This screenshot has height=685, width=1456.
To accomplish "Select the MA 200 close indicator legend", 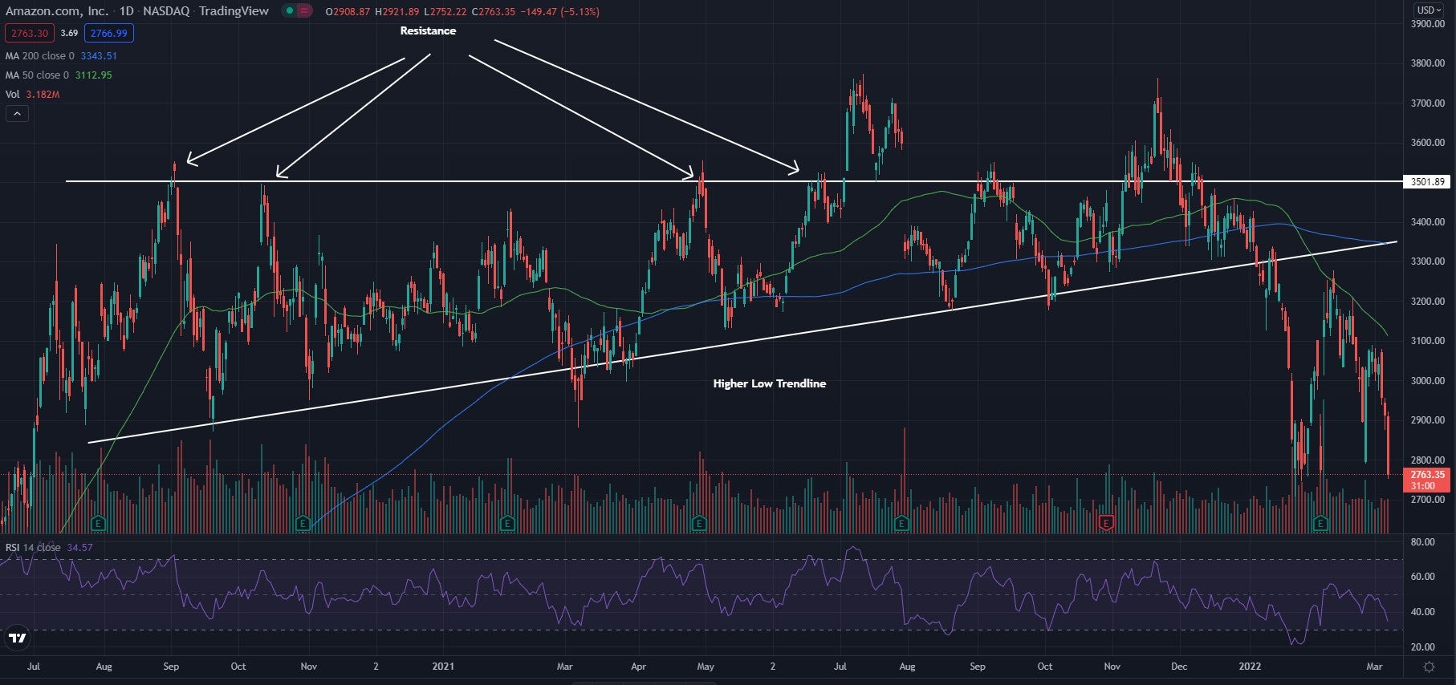I will (40, 56).
